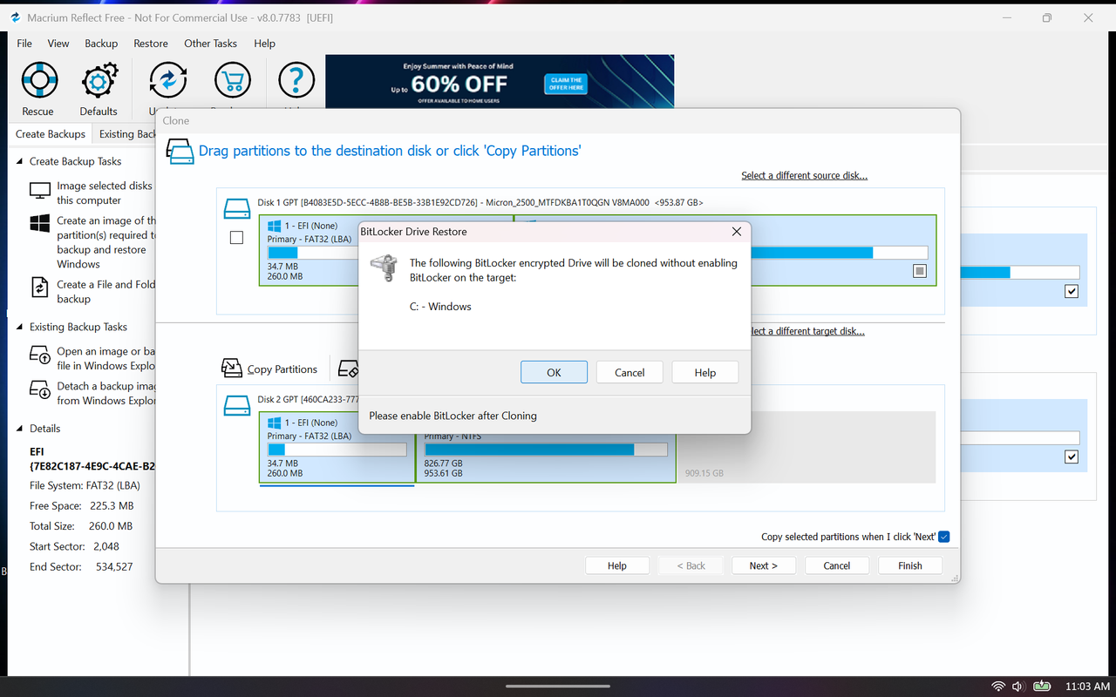Screen dimensions: 1116x697
Task: Click Help at the Clone wizard bottom
Action: coord(617,565)
